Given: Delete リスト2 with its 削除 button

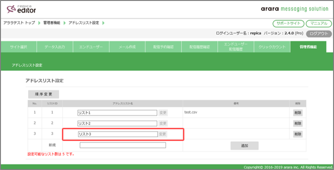Looking at the screenshot, I should point(298,124).
